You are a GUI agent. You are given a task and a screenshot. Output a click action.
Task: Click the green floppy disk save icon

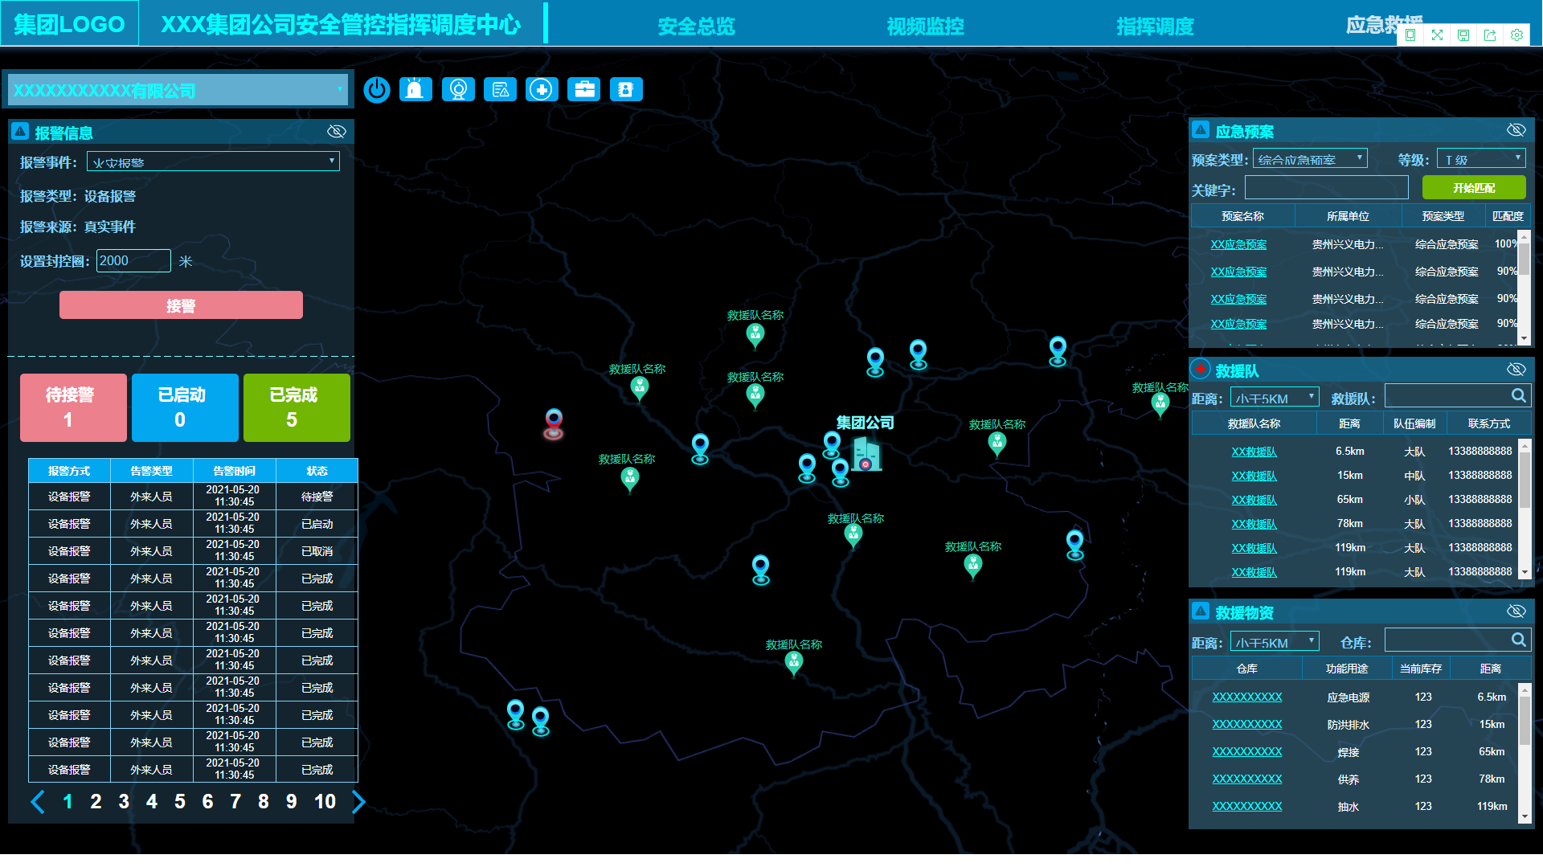[1463, 35]
